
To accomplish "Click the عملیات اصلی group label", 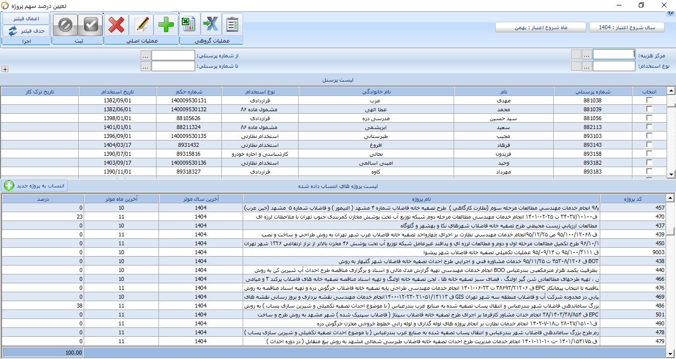I will tap(142, 41).
